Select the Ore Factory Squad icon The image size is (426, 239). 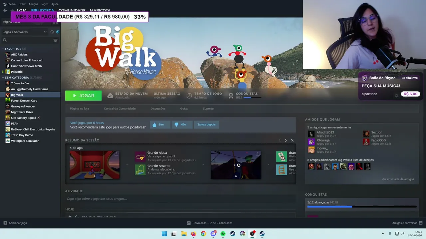pyautogui.click(x=8, y=118)
